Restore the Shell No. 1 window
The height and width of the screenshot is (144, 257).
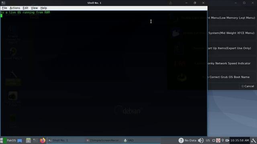point(195,3)
